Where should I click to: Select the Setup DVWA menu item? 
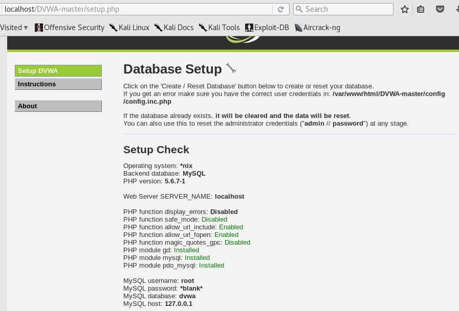point(58,70)
